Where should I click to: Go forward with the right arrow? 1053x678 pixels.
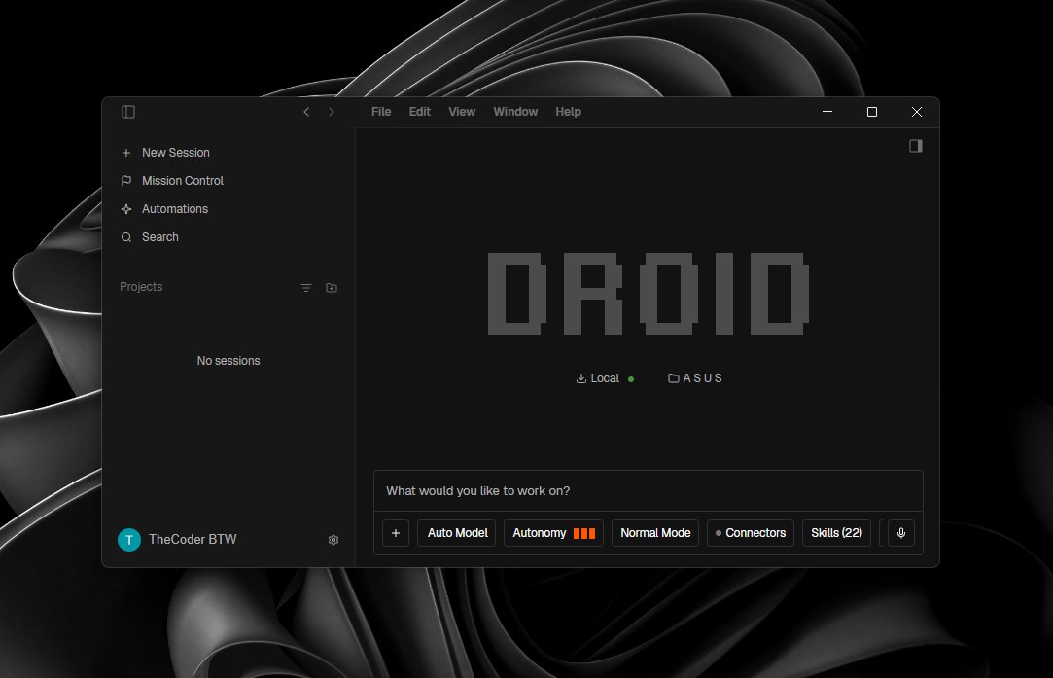coord(332,112)
